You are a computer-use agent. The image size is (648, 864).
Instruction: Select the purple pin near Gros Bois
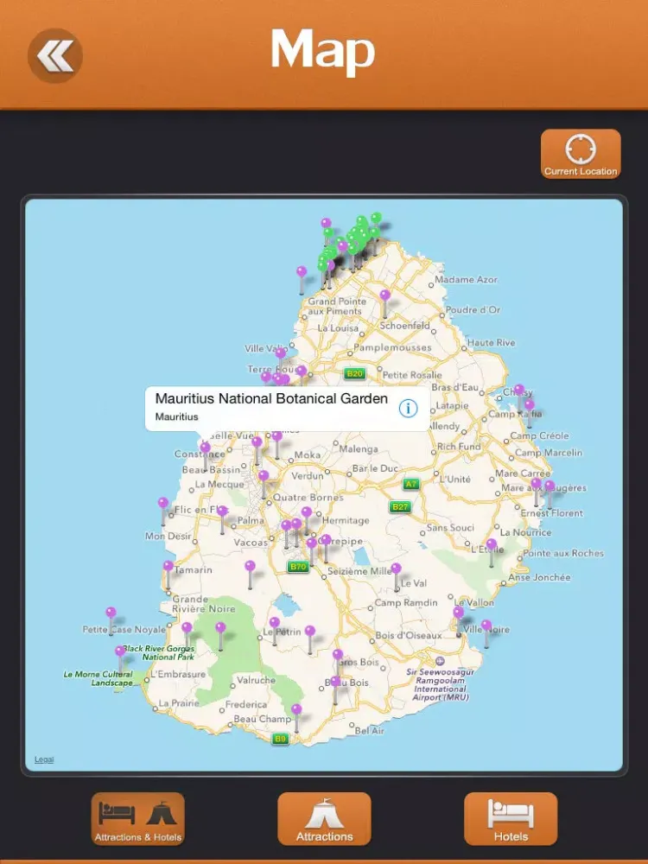(338, 655)
